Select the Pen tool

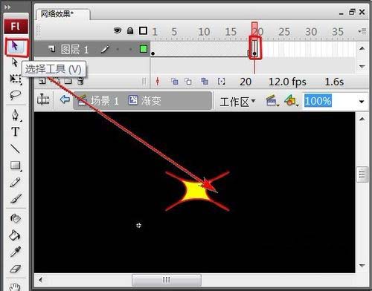tap(16, 115)
